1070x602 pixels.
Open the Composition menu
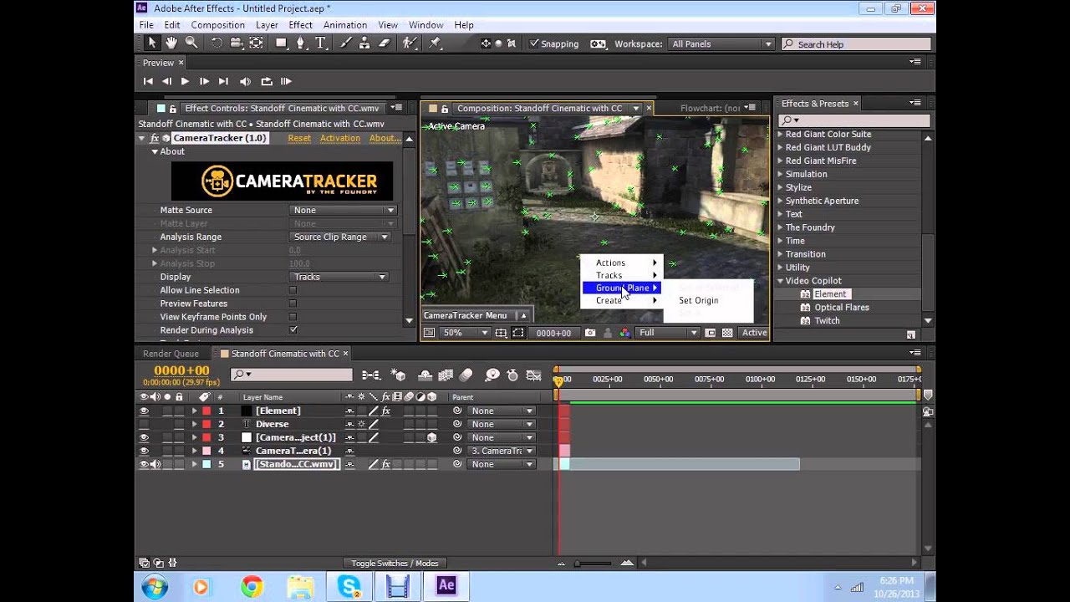click(x=217, y=25)
